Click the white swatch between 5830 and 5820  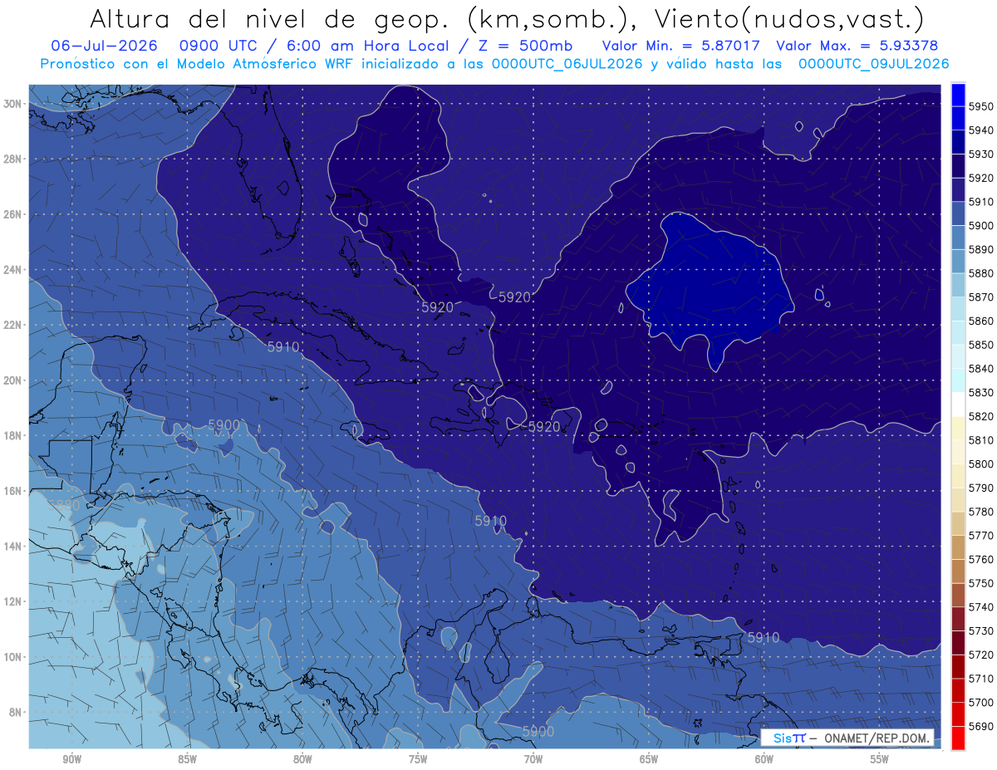pos(958,404)
